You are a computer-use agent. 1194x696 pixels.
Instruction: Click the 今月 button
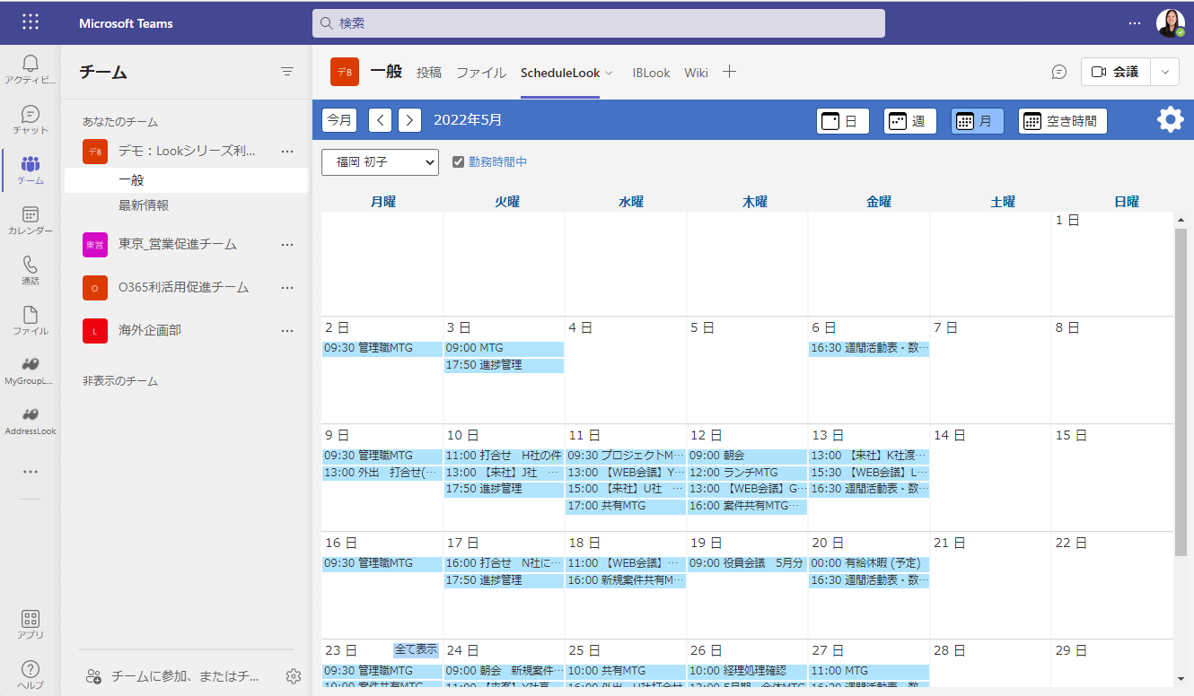pos(339,120)
